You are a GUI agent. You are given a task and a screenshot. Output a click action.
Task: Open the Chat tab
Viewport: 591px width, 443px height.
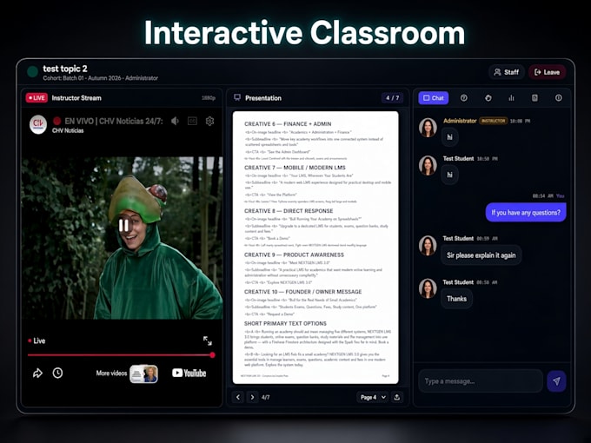pyautogui.click(x=434, y=98)
